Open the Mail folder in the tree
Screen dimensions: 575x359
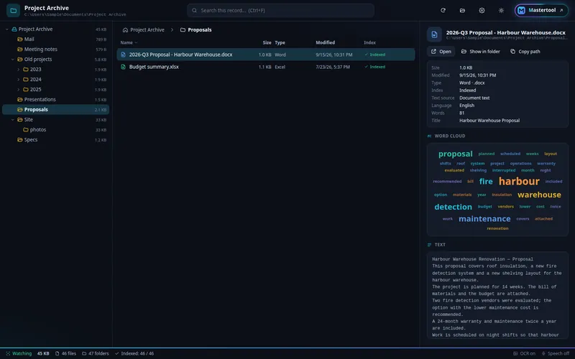click(x=56, y=39)
